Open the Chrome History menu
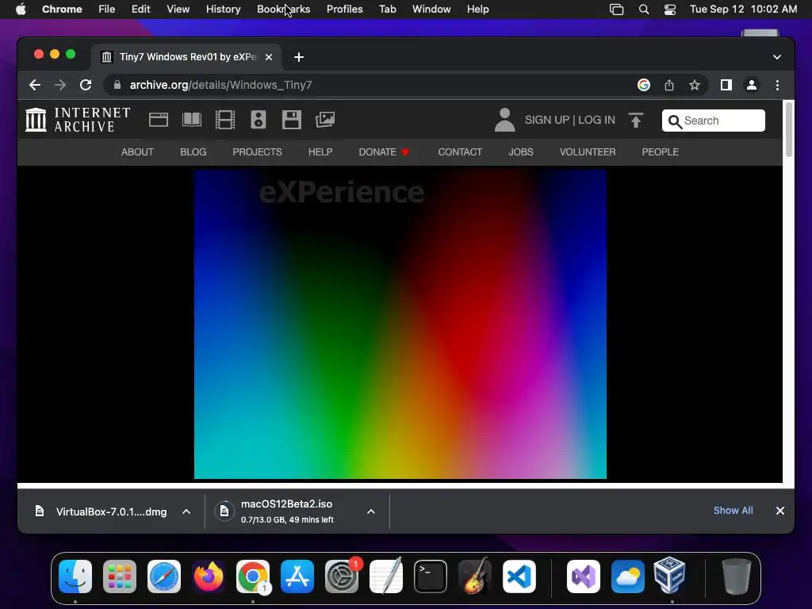Screen dimensions: 812x609 223,10
